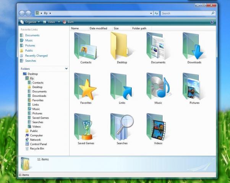The height and width of the screenshot is (183, 230).
Task: Expand the arrow after Ely in address bar
Action: coord(50,13)
